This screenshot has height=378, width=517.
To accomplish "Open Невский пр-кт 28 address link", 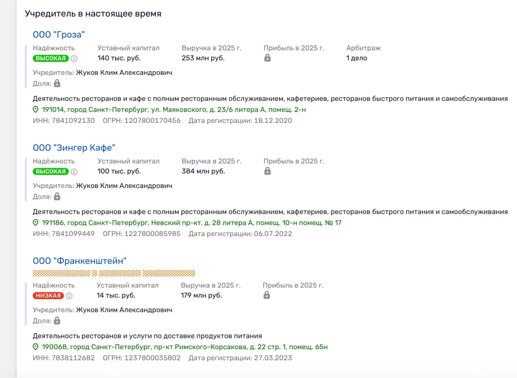I will tap(192, 223).
